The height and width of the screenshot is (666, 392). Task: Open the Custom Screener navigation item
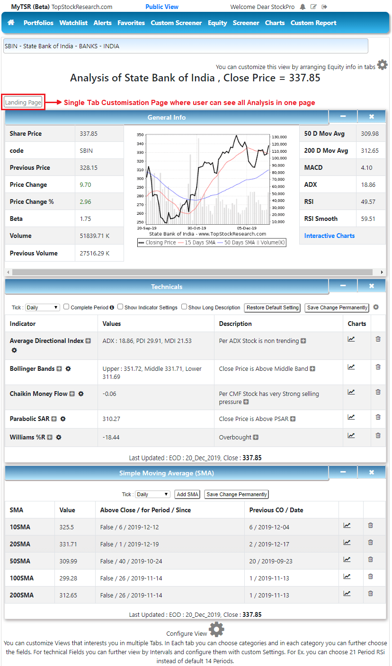[176, 22]
